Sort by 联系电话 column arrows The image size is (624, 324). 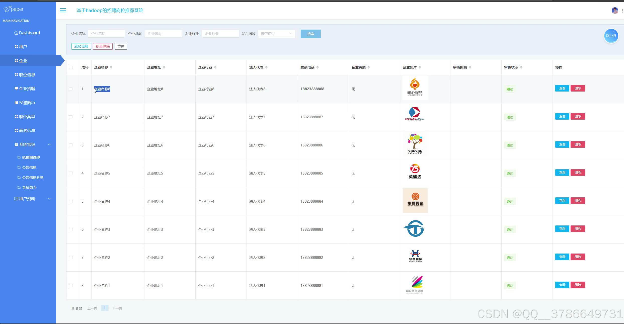318,67
